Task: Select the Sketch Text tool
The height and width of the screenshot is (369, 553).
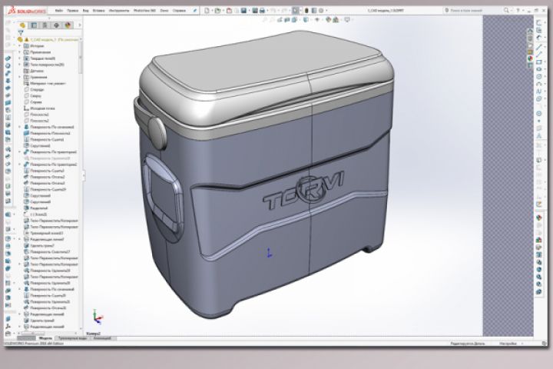Action: tap(538, 135)
